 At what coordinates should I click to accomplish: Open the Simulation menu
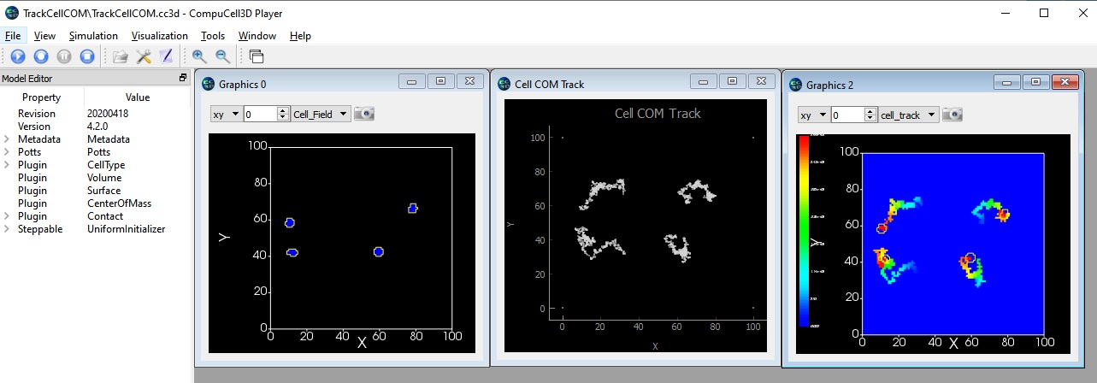click(93, 36)
